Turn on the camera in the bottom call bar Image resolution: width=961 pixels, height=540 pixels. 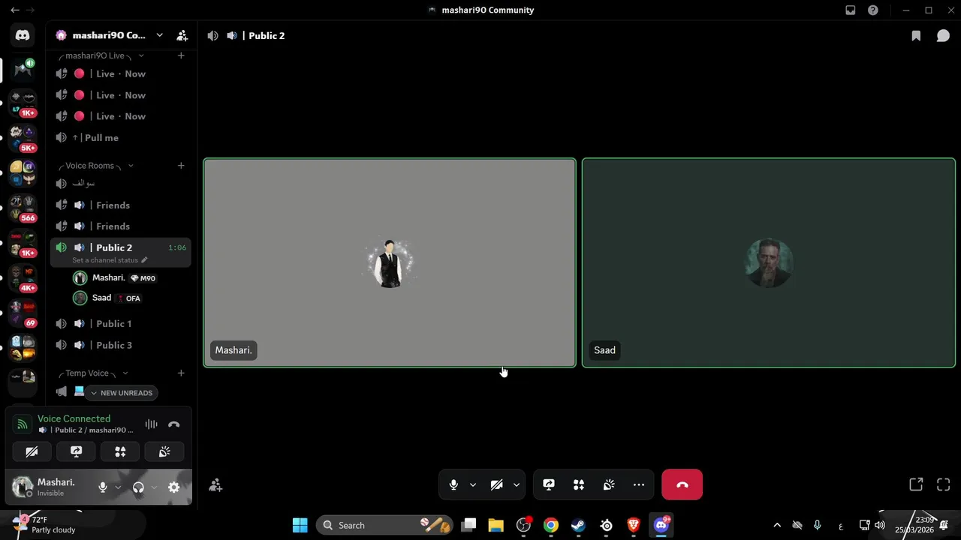[x=496, y=484]
